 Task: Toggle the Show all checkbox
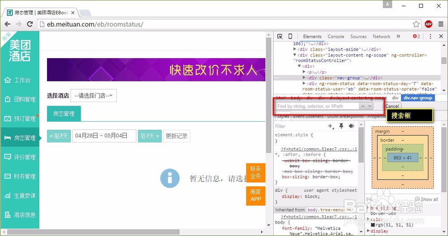pos(418,199)
